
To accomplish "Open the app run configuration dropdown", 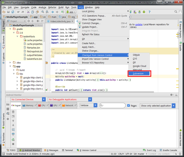I will pyautogui.click(x=71, y=12).
